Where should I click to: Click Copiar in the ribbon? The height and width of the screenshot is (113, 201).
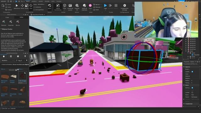(x=8, y=4)
